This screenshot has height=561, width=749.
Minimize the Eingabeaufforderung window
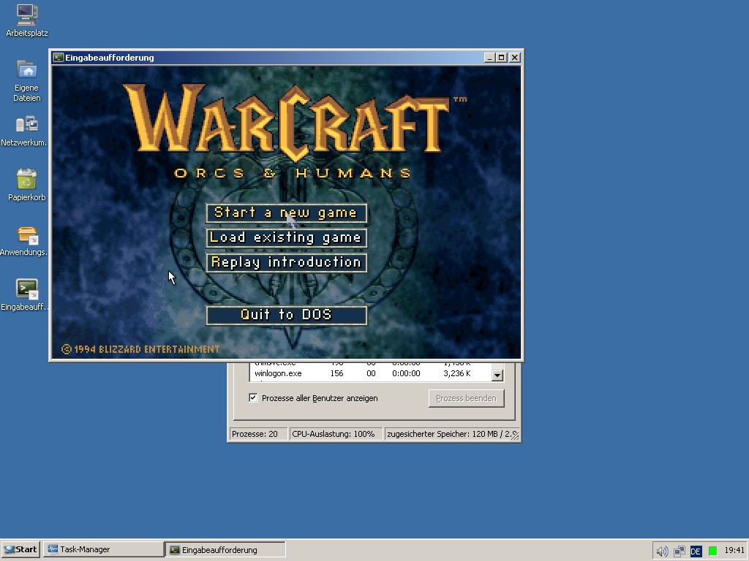click(489, 58)
